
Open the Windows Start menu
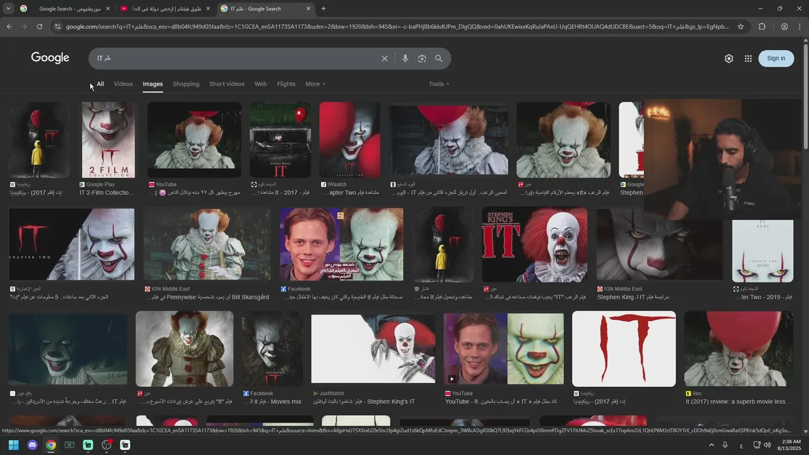pos(13,445)
